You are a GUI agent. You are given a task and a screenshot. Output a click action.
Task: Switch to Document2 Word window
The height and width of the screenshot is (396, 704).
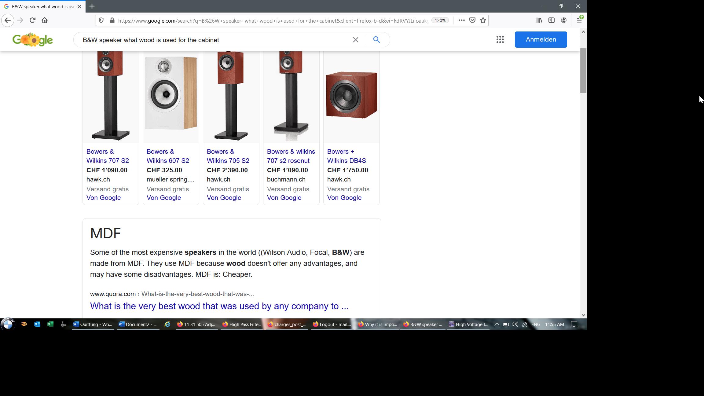(x=138, y=324)
